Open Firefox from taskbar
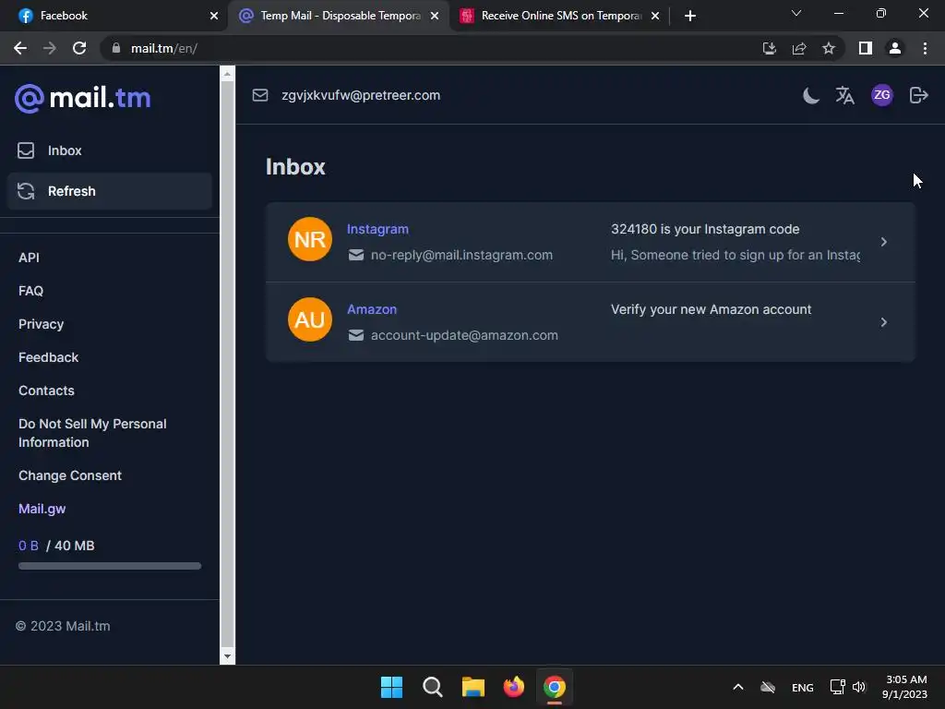Viewport: 945px width, 709px height. [x=513, y=687]
